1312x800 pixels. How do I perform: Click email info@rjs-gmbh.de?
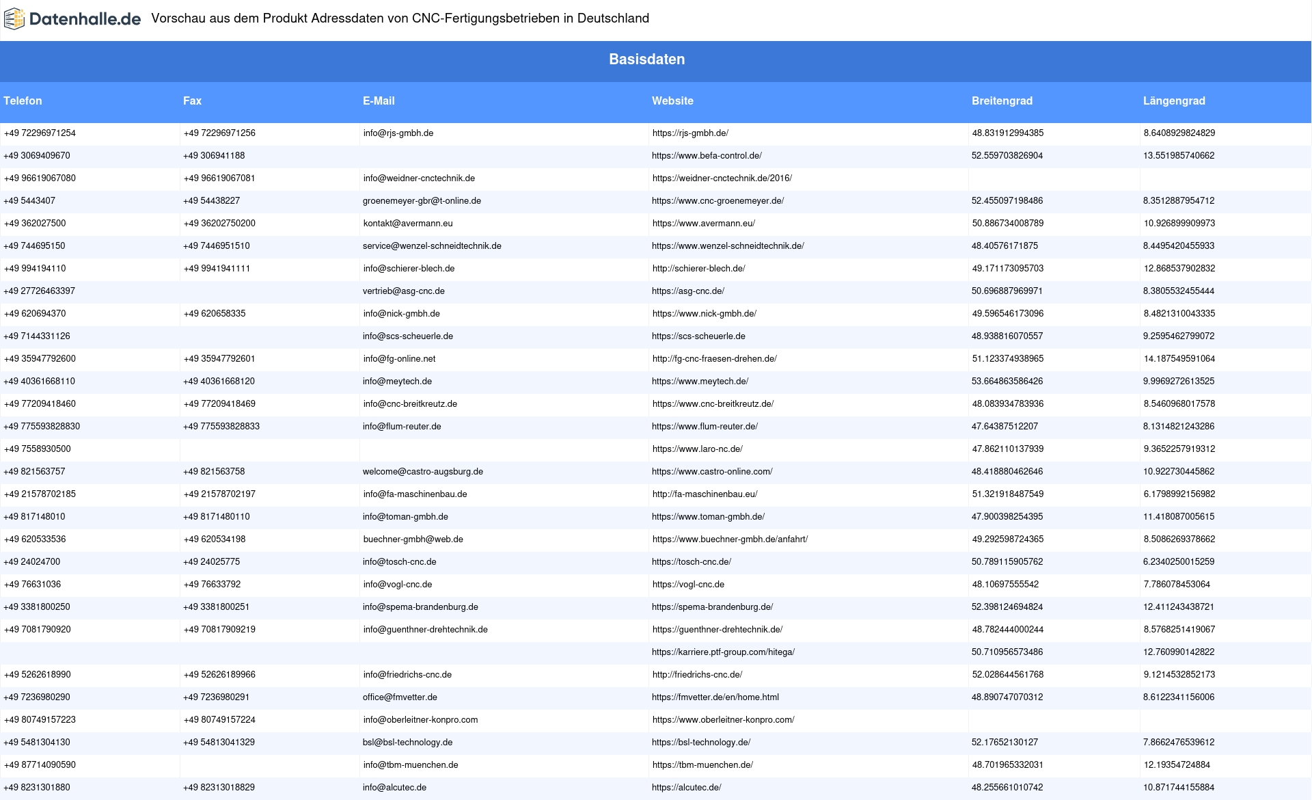(398, 133)
